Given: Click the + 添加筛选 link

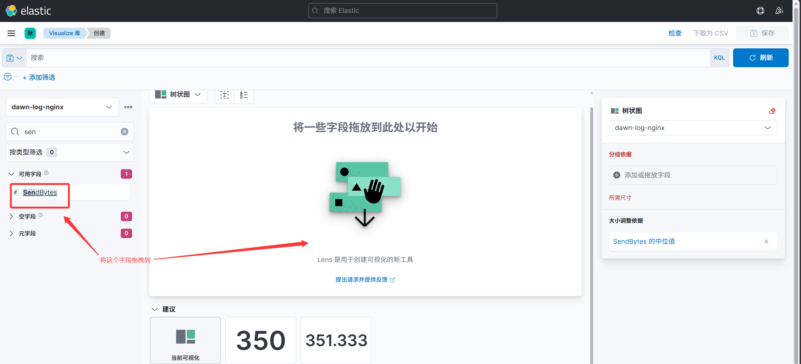Looking at the screenshot, I should point(39,77).
